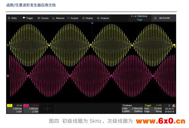This screenshot has width=189, height=128.
Task: Click the Display monitor icon
Action: [84, 18]
